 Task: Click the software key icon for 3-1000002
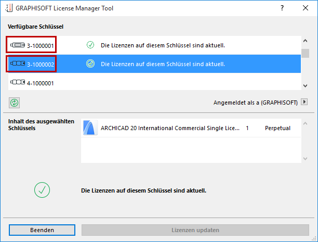click(x=18, y=63)
